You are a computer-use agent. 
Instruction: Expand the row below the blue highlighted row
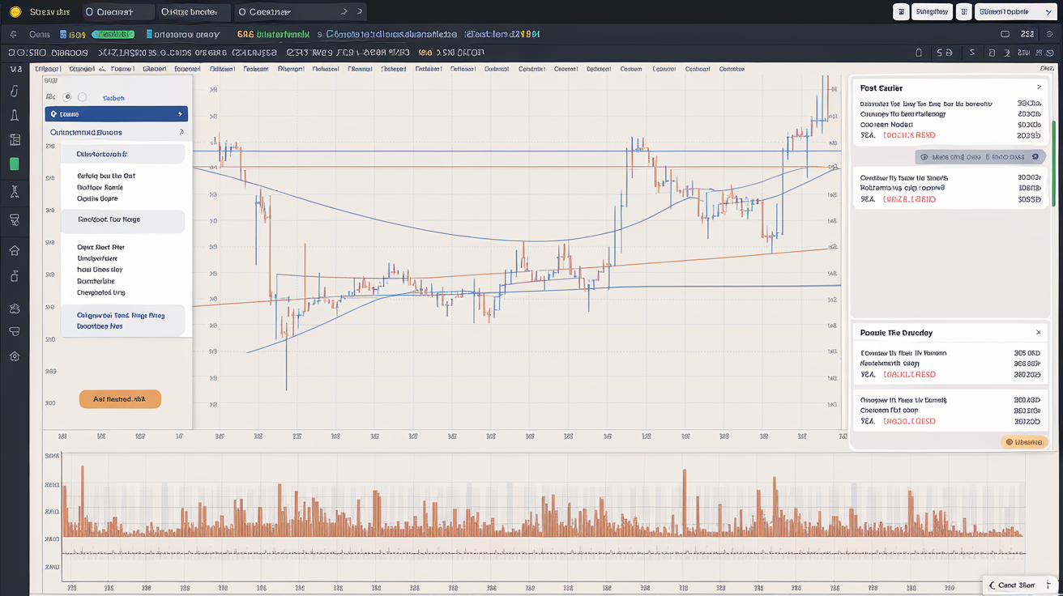(x=117, y=132)
